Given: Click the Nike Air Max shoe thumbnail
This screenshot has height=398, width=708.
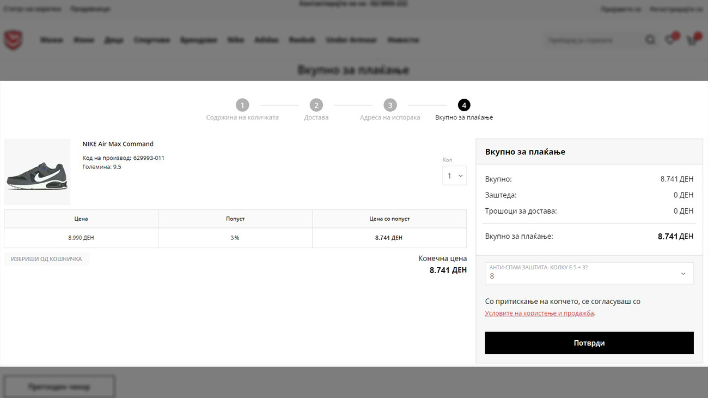Looking at the screenshot, I should pos(37,172).
